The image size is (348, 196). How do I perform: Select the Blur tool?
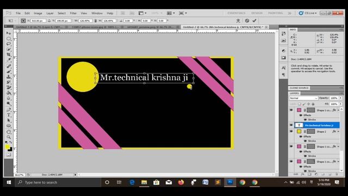pyautogui.click(x=9, y=98)
